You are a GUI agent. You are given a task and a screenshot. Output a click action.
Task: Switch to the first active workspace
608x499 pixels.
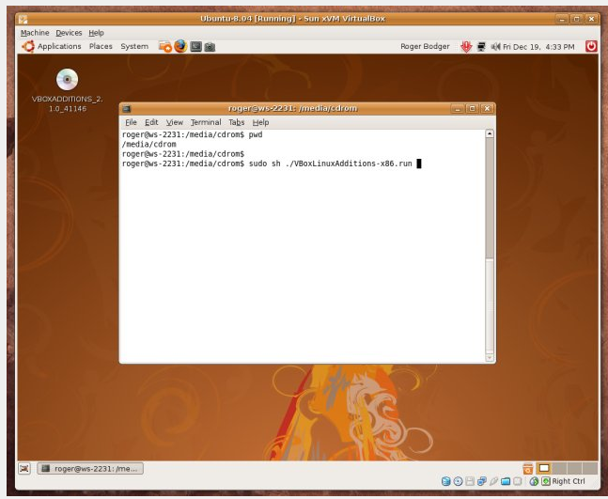[544, 468]
